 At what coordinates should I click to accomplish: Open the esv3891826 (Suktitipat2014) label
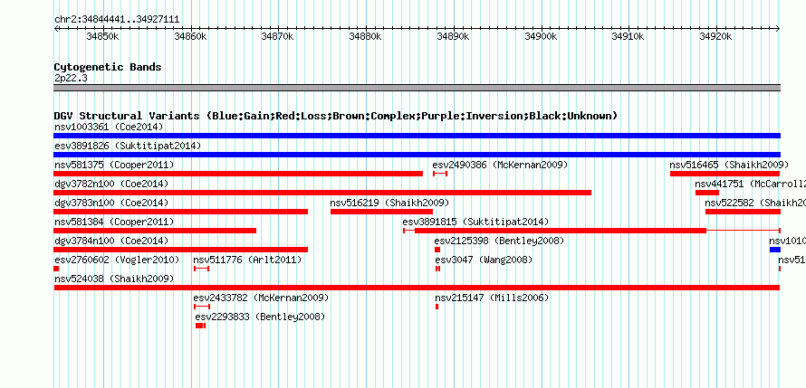pos(128,147)
